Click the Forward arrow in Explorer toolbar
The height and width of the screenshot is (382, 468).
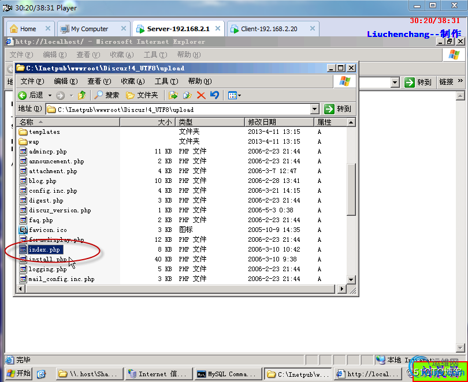point(60,95)
